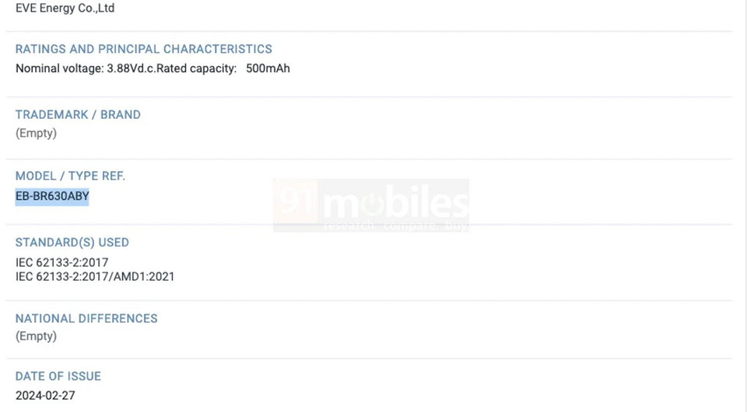Click the EVE Energy Co.,Ltd text
The height and width of the screenshot is (412, 747).
point(65,9)
